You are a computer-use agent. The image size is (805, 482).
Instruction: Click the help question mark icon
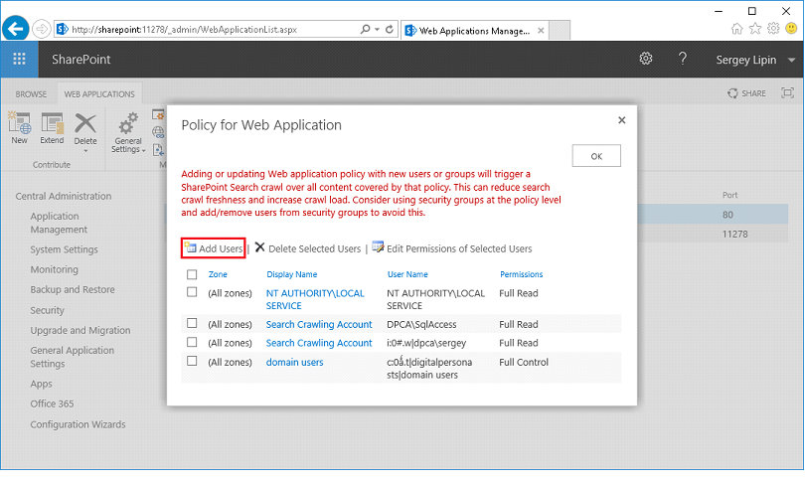tap(683, 60)
